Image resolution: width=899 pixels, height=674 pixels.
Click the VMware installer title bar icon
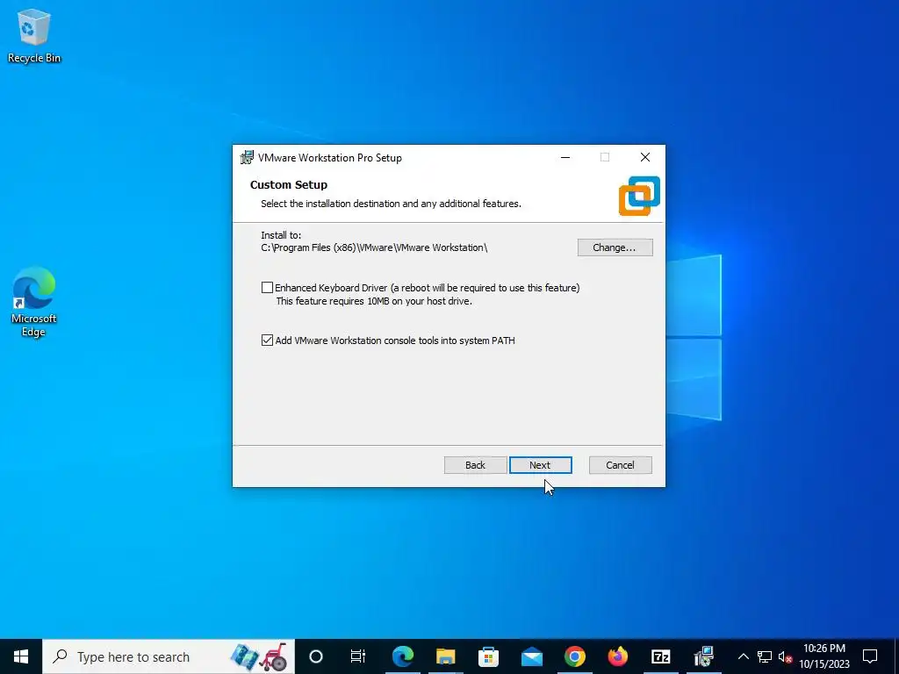247,158
